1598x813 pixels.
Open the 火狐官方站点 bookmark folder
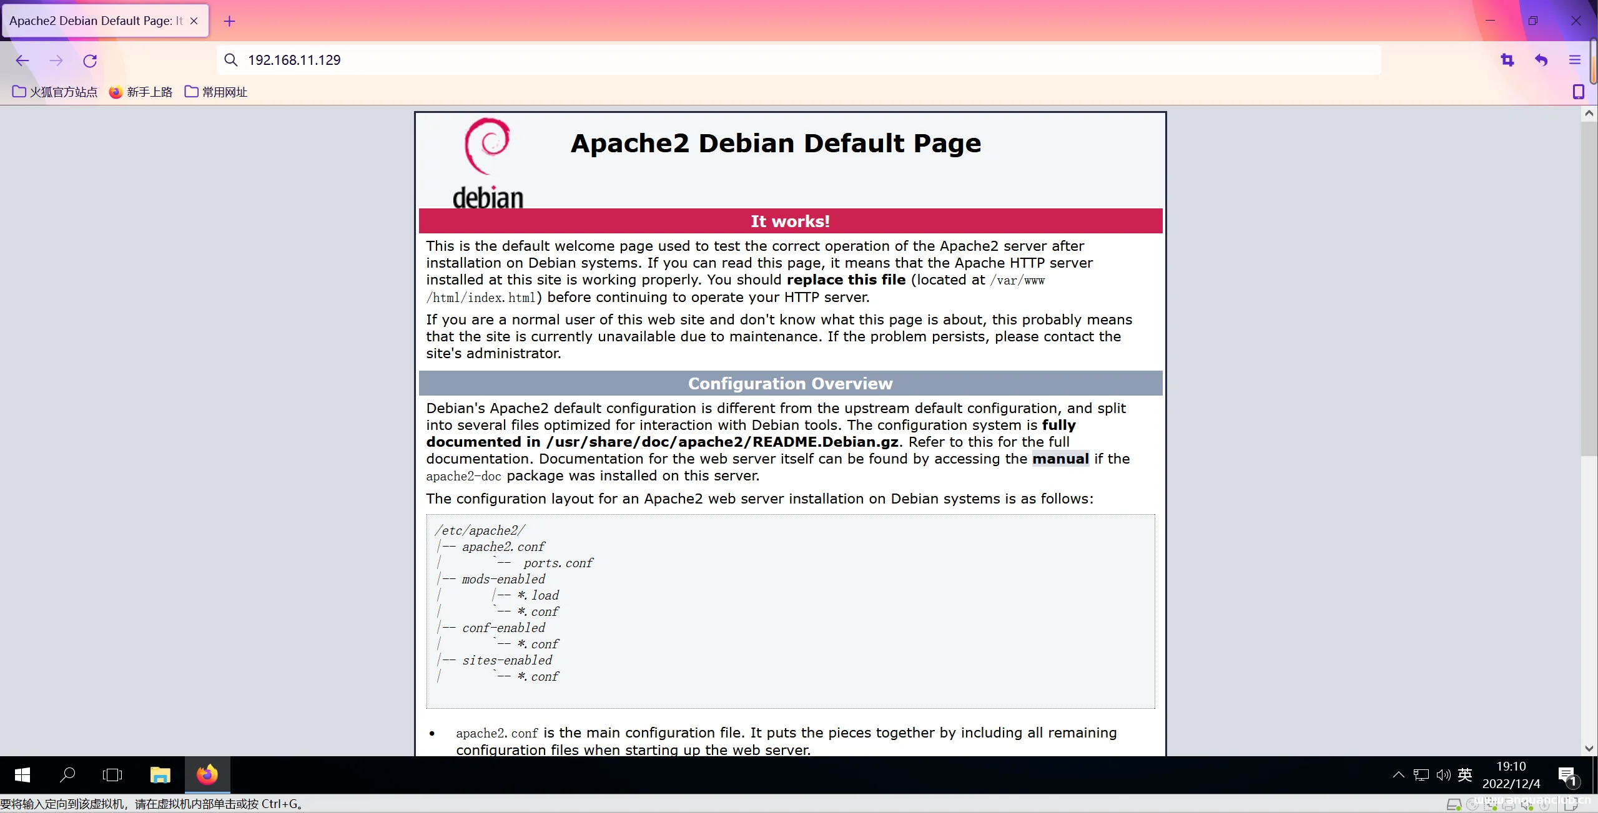pos(55,92)
